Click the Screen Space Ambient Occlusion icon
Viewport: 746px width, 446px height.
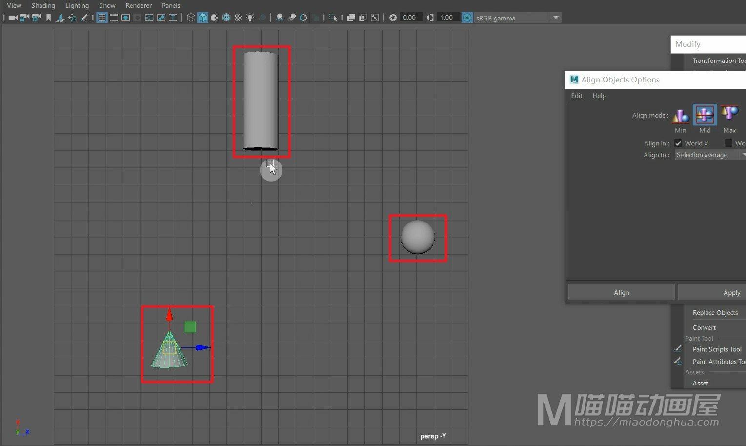[280, 18]
